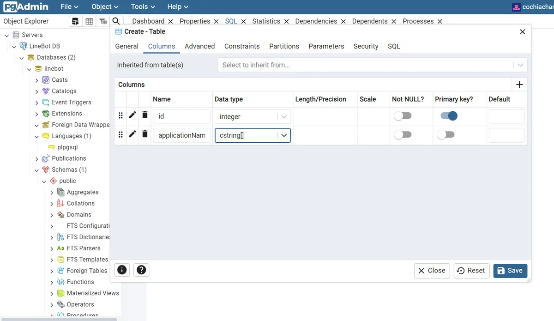Select the Extensions tree item

click(67, 114)
